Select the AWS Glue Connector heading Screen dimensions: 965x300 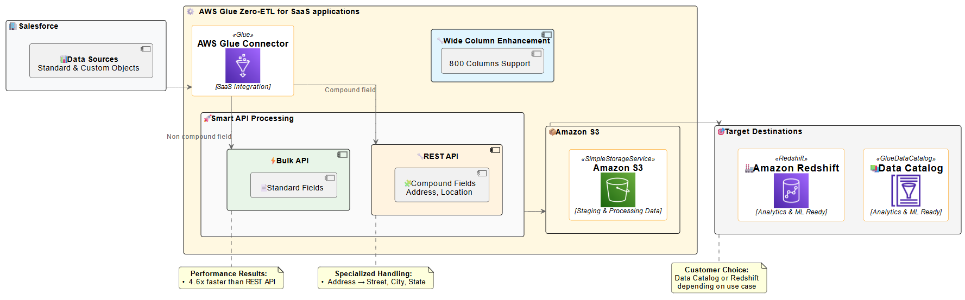243,43
